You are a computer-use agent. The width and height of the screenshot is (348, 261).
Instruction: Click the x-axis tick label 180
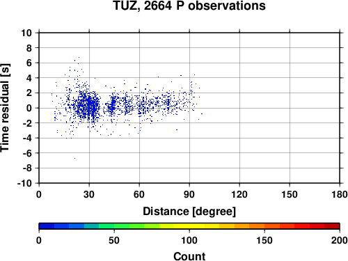click(340, 194)
